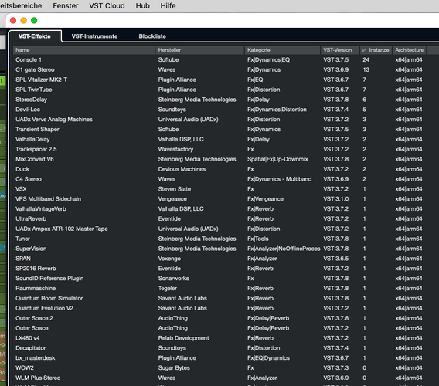This screenshot has width=439, height=386.
Task: Sort by the Hersteller column header
Action: (200, 50)
